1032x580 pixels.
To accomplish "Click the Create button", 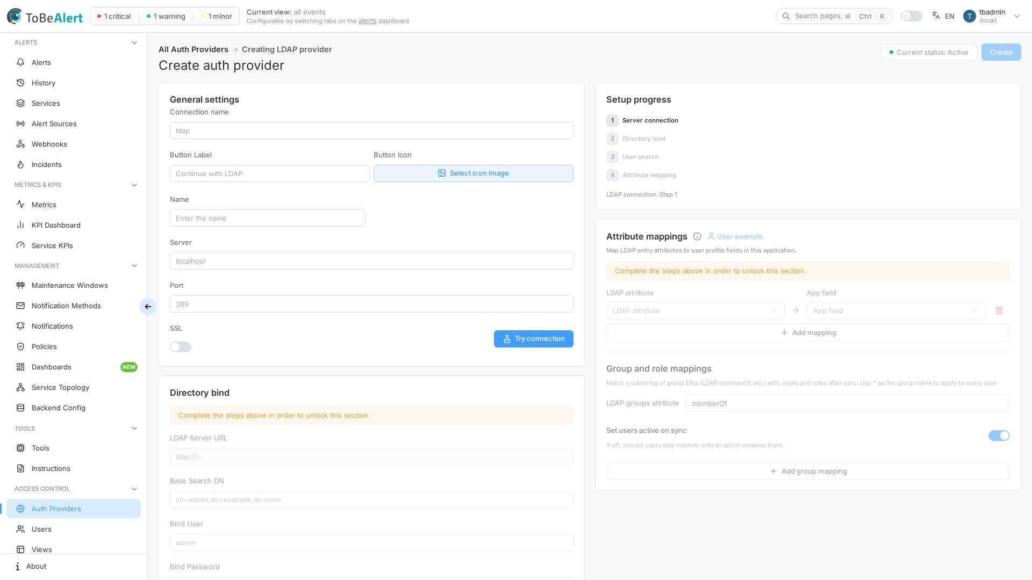I will tap(1001, 52).
